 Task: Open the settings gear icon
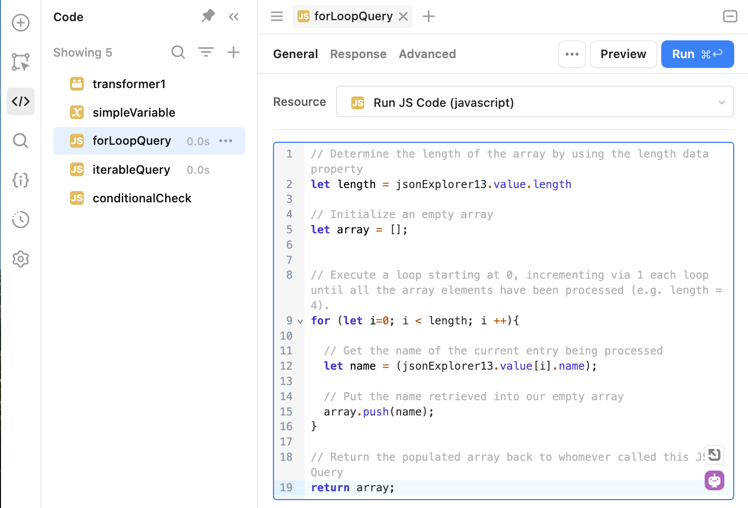pos(21,259)
